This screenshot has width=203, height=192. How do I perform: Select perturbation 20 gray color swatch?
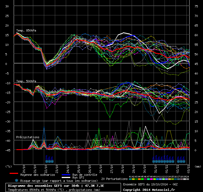pos(188,179)
